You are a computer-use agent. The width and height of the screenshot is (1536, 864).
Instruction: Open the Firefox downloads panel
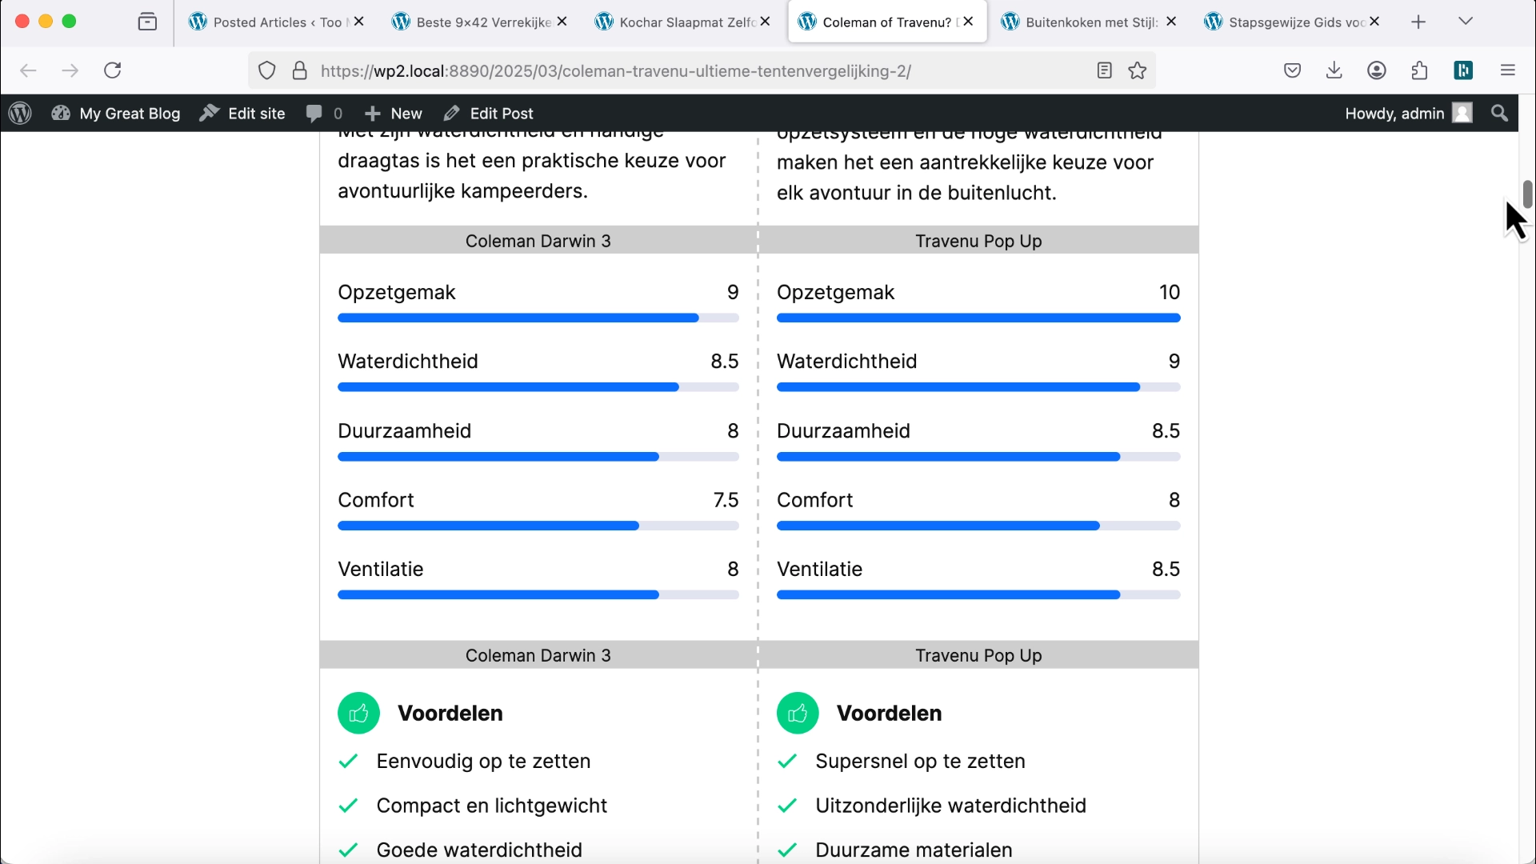1334,70
